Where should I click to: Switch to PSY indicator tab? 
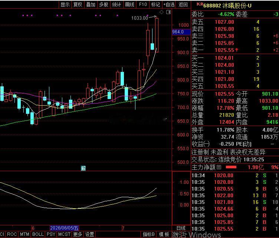[51, 234]
